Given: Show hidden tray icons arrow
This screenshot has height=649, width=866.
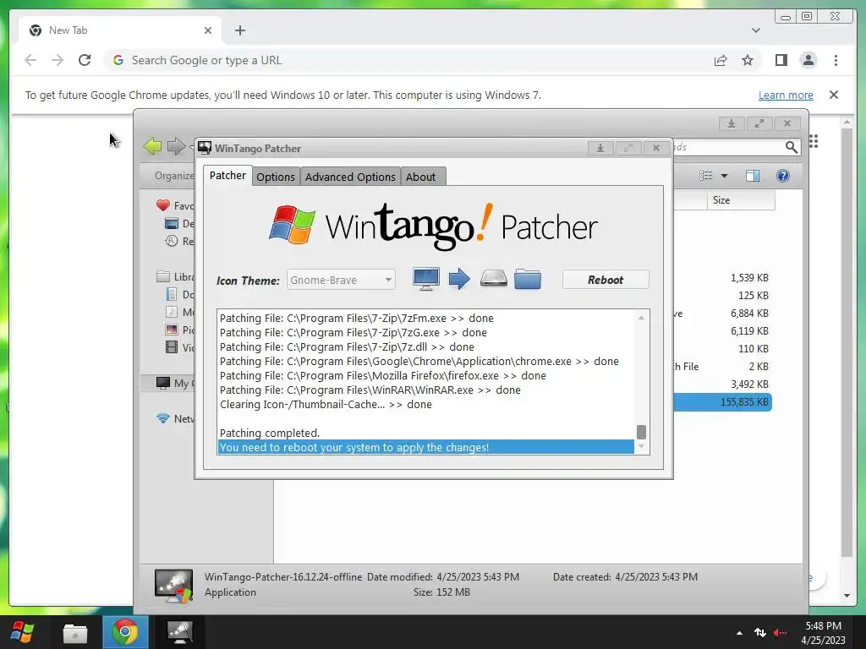Looking at the screenshot, I should (739, 633).
